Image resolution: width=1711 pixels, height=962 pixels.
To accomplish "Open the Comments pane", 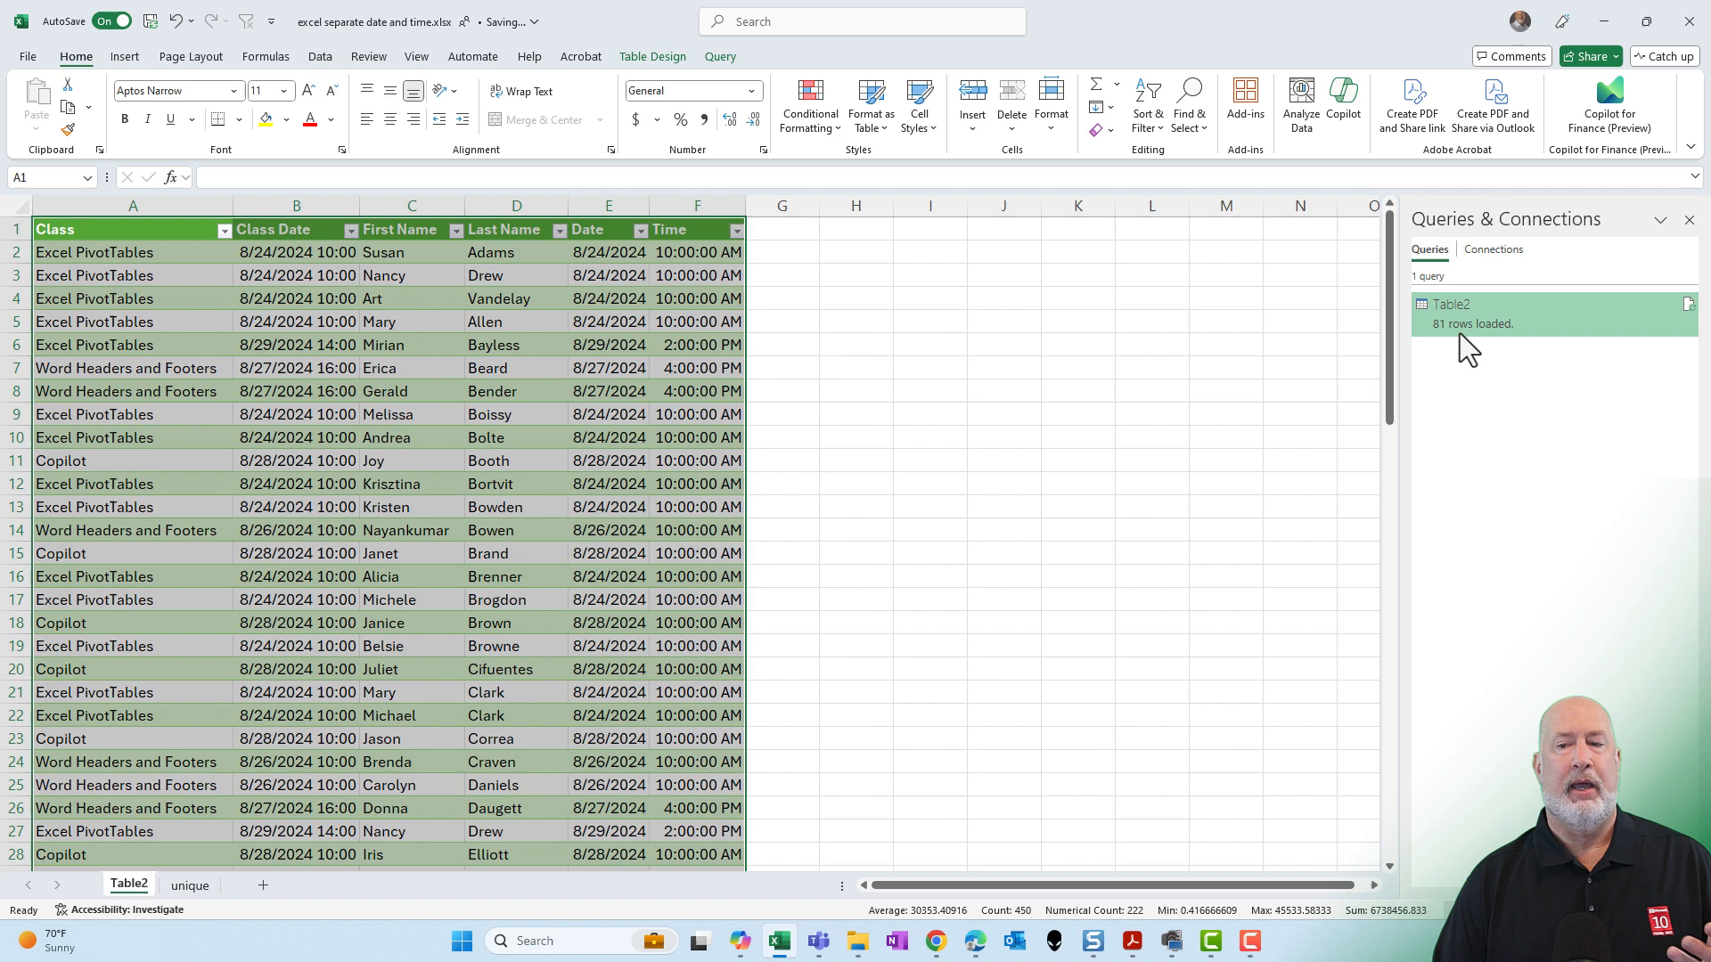I will (x=1512, y=56).
